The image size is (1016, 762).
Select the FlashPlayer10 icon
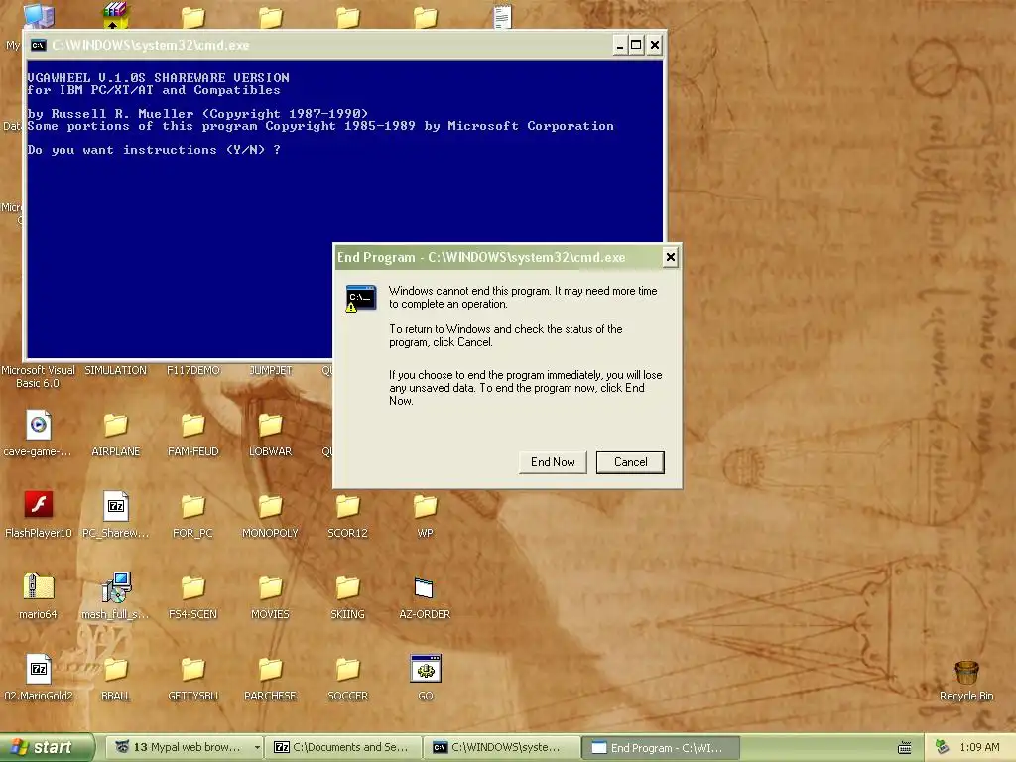point(39,505)
